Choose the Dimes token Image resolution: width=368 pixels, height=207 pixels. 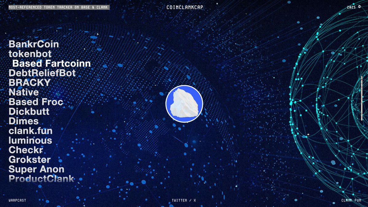coord(24,121)
